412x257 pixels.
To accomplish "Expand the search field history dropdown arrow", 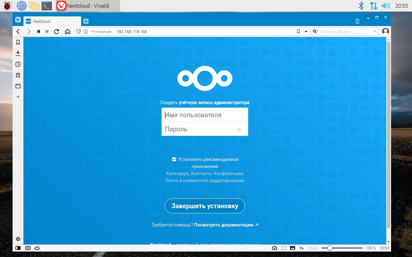I will (x=375, y=31).
